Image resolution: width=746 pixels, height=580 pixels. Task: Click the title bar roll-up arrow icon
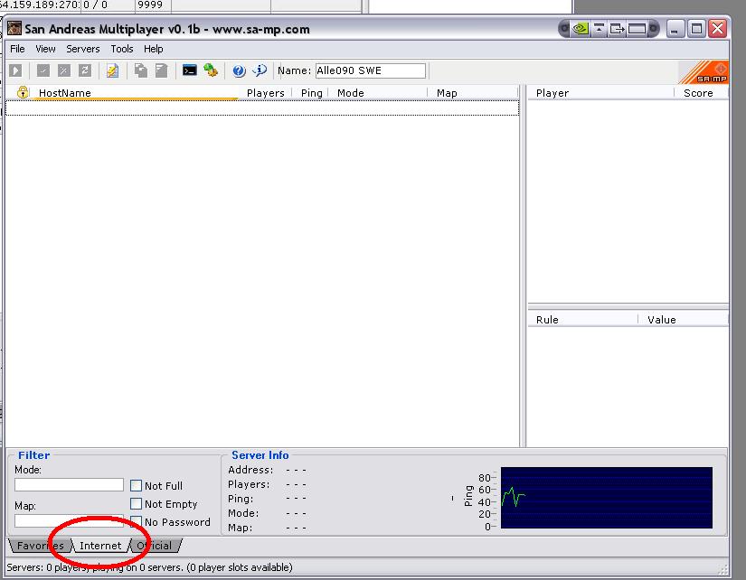point(599,29)
